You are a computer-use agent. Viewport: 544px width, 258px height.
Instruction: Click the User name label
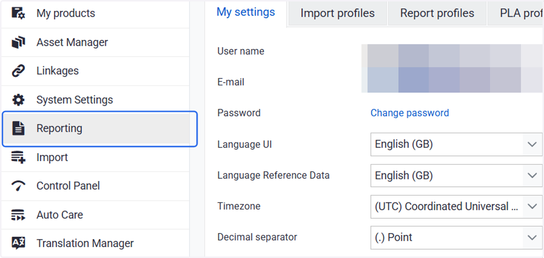click(x=241, y=51)
